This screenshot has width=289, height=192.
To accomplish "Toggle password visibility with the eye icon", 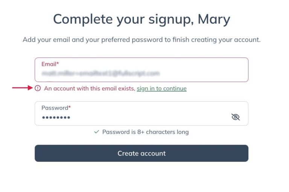I will (236, 117).
